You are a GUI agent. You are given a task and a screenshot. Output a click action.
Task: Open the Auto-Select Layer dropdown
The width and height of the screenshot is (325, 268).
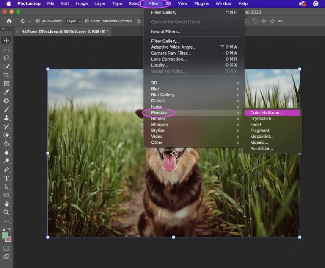tap(74, 21)
